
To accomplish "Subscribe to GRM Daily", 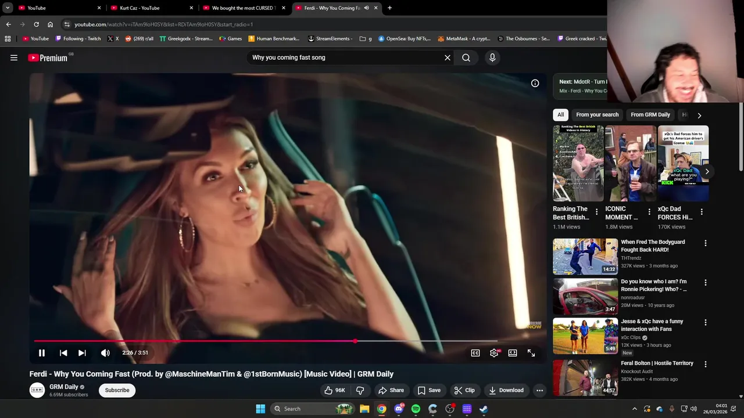I will tap(117, 390).
